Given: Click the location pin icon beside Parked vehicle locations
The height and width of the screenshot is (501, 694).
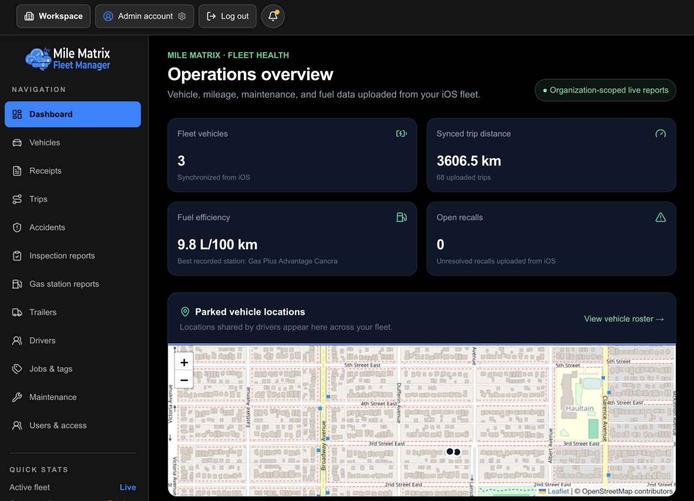Looking at the screenshot, I should click(x=185, y=312).
